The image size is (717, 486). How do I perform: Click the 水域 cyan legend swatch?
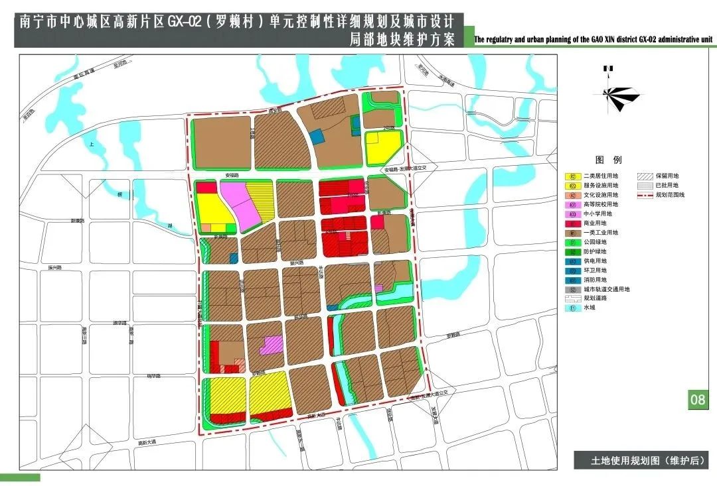(572, 309)
